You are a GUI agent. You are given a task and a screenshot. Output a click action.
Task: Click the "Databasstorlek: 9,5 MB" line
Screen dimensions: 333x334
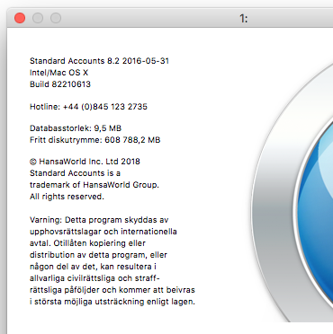[76, 128]
